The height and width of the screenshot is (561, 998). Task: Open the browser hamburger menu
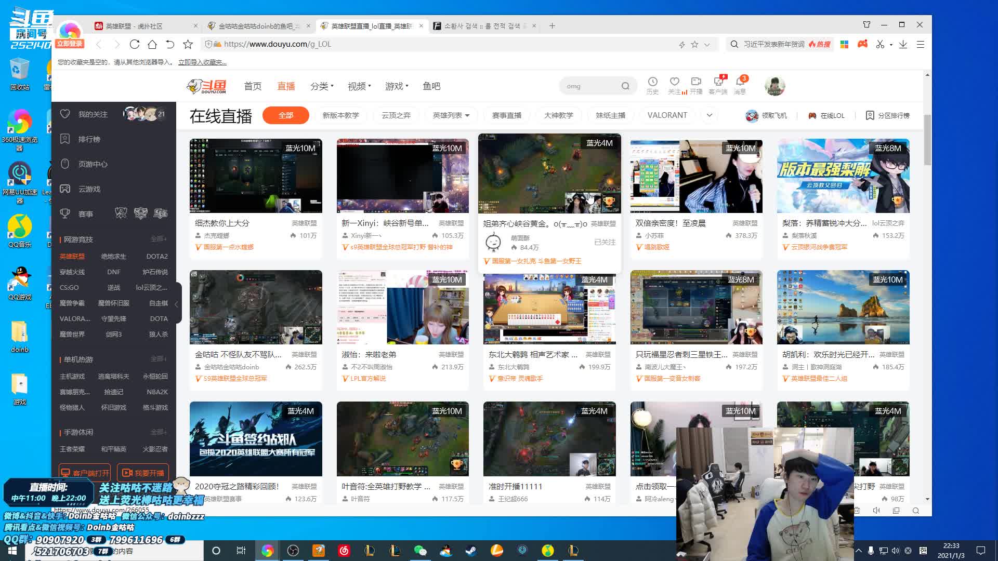click(x=921, y=44)
